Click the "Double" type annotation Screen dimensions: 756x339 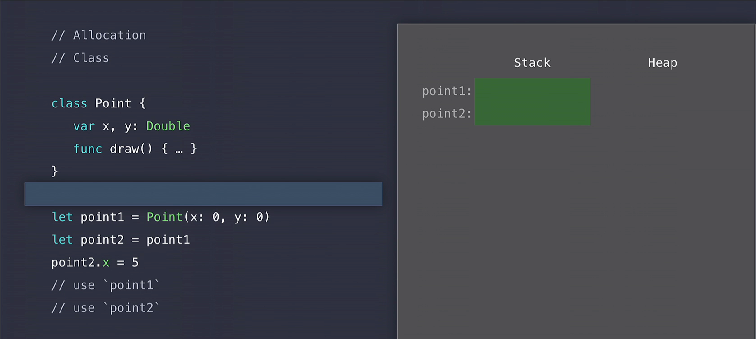coord(168,126)
